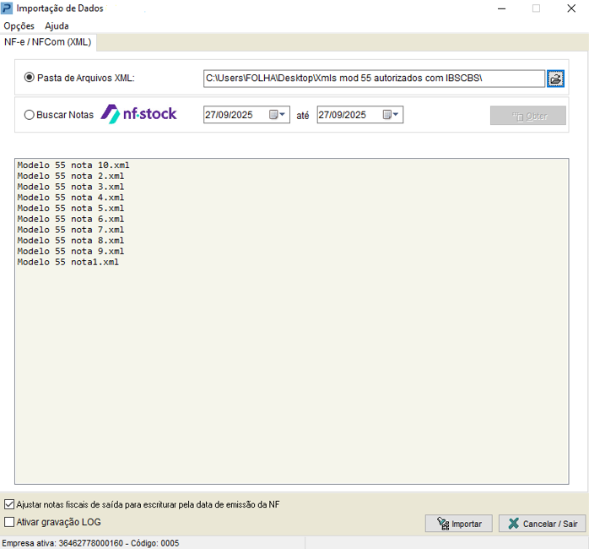Image resolution: width=589 pixels, height=549 pixels.
Task: Select file Modelo 55 nota 5.xml
Action: [x=71, y=209]
